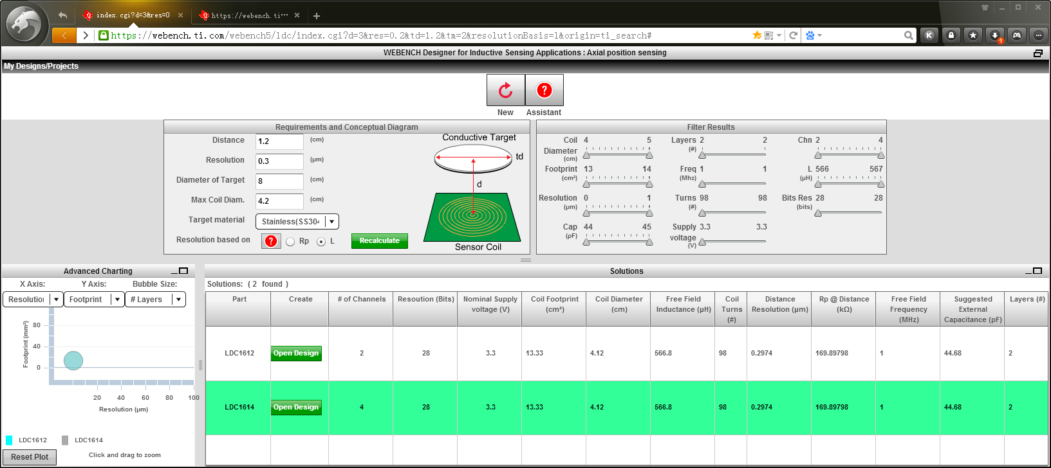The width and height of the screenshot is (1051, 468).
Task: Maximize the Solutions panel
Action: click(x=1037, y=271)
